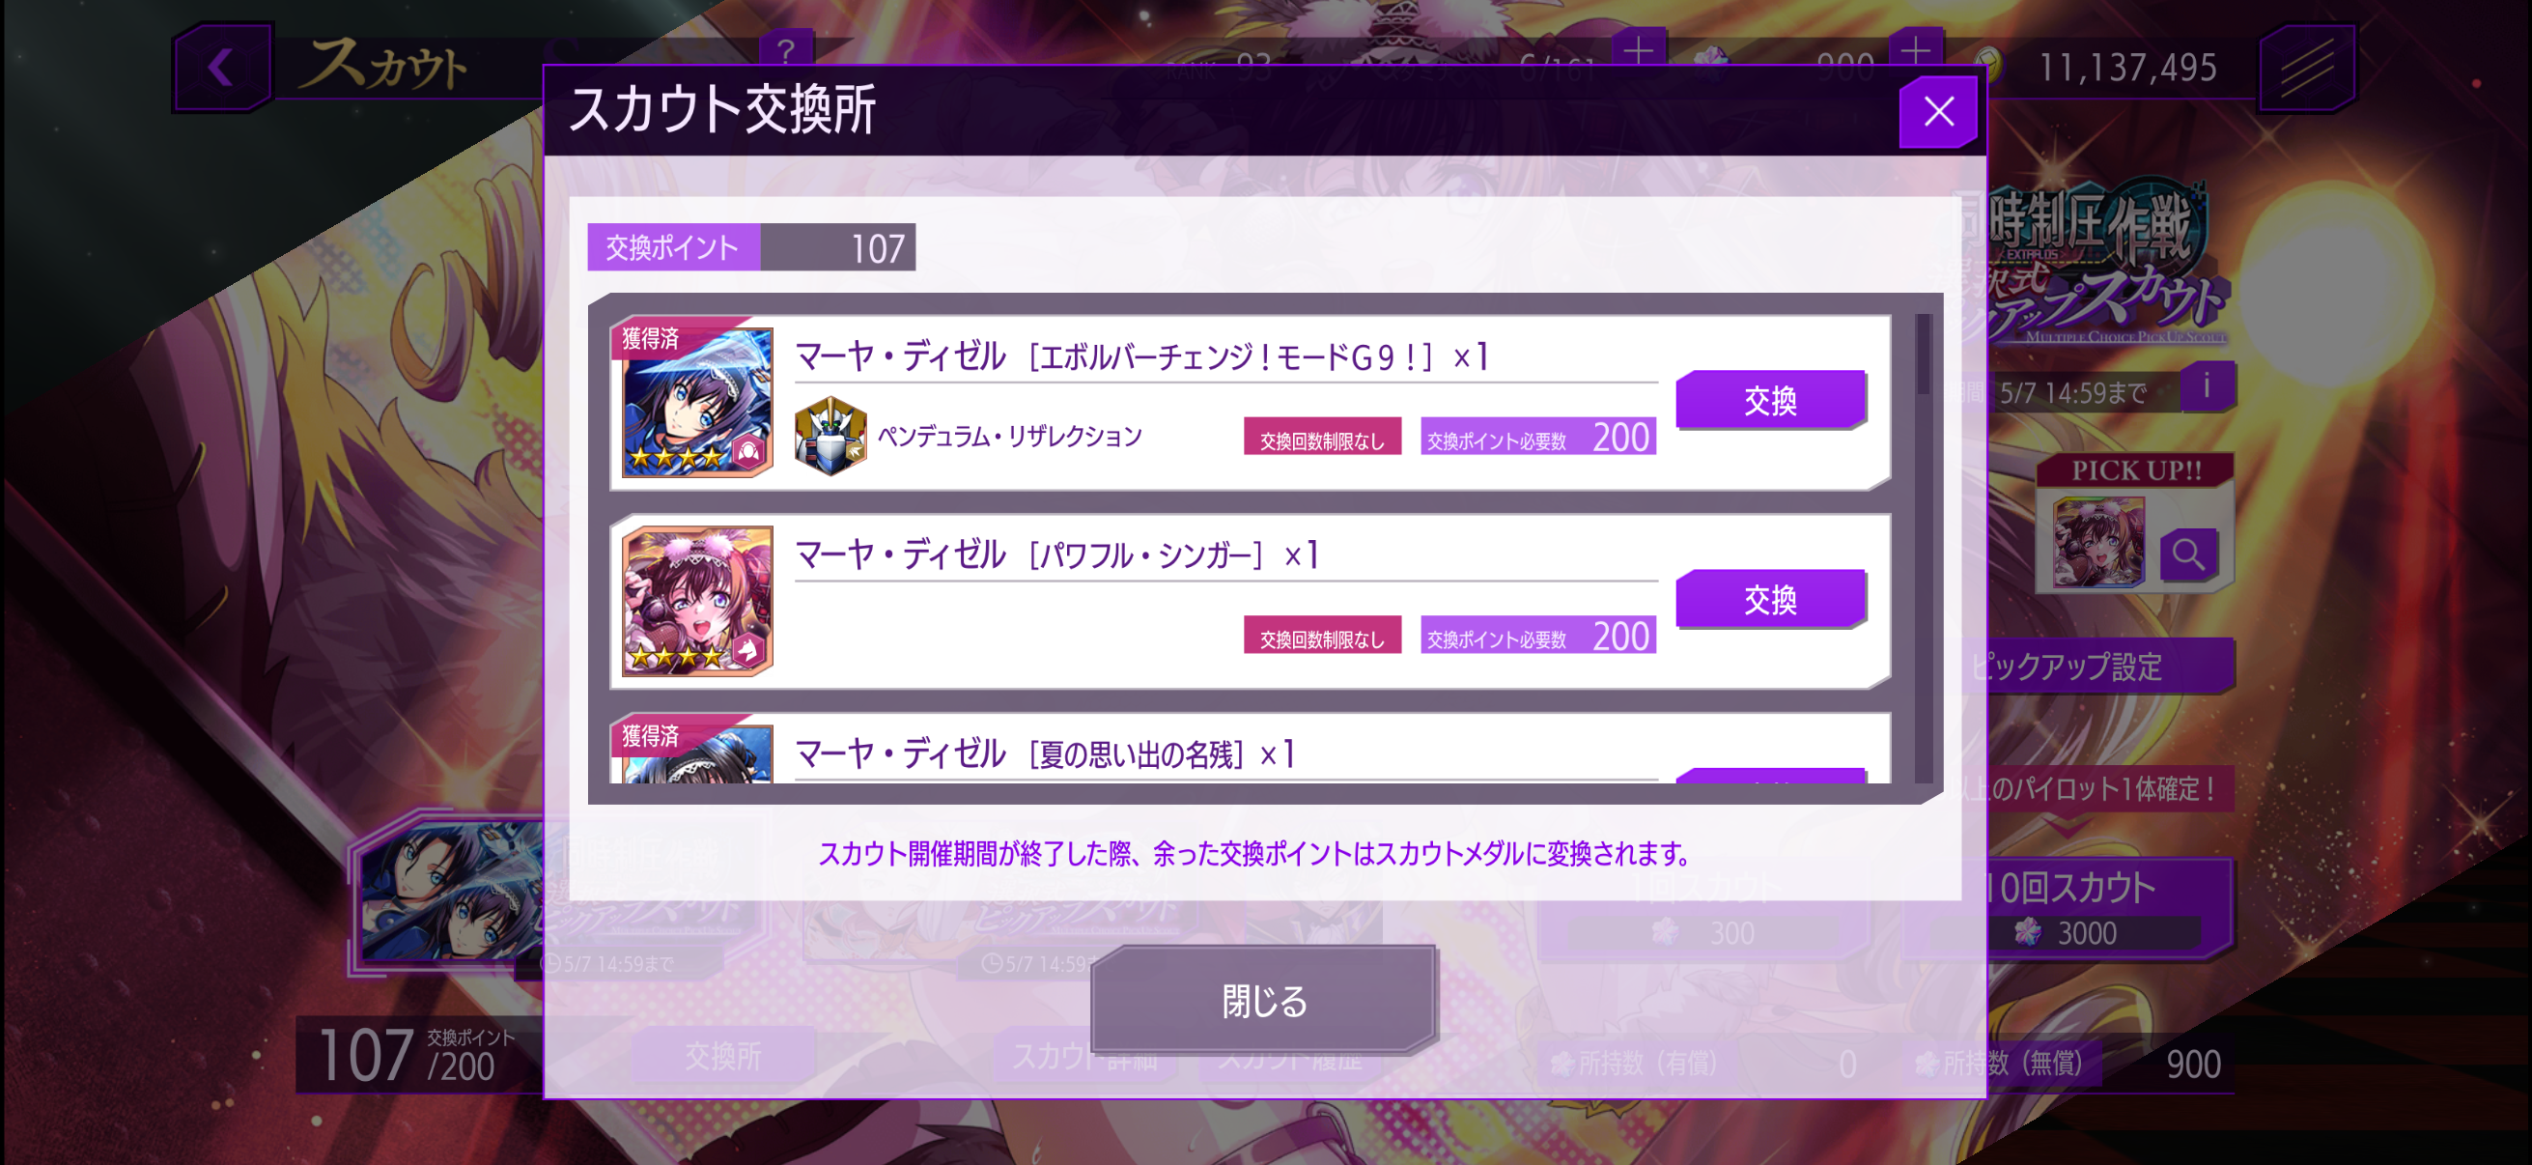Tap the plus icon beside 900 gems
The image size is (2532, 1165).
[1915, 50]
